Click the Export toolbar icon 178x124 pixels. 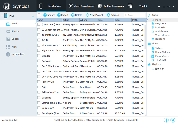point(59,15)
